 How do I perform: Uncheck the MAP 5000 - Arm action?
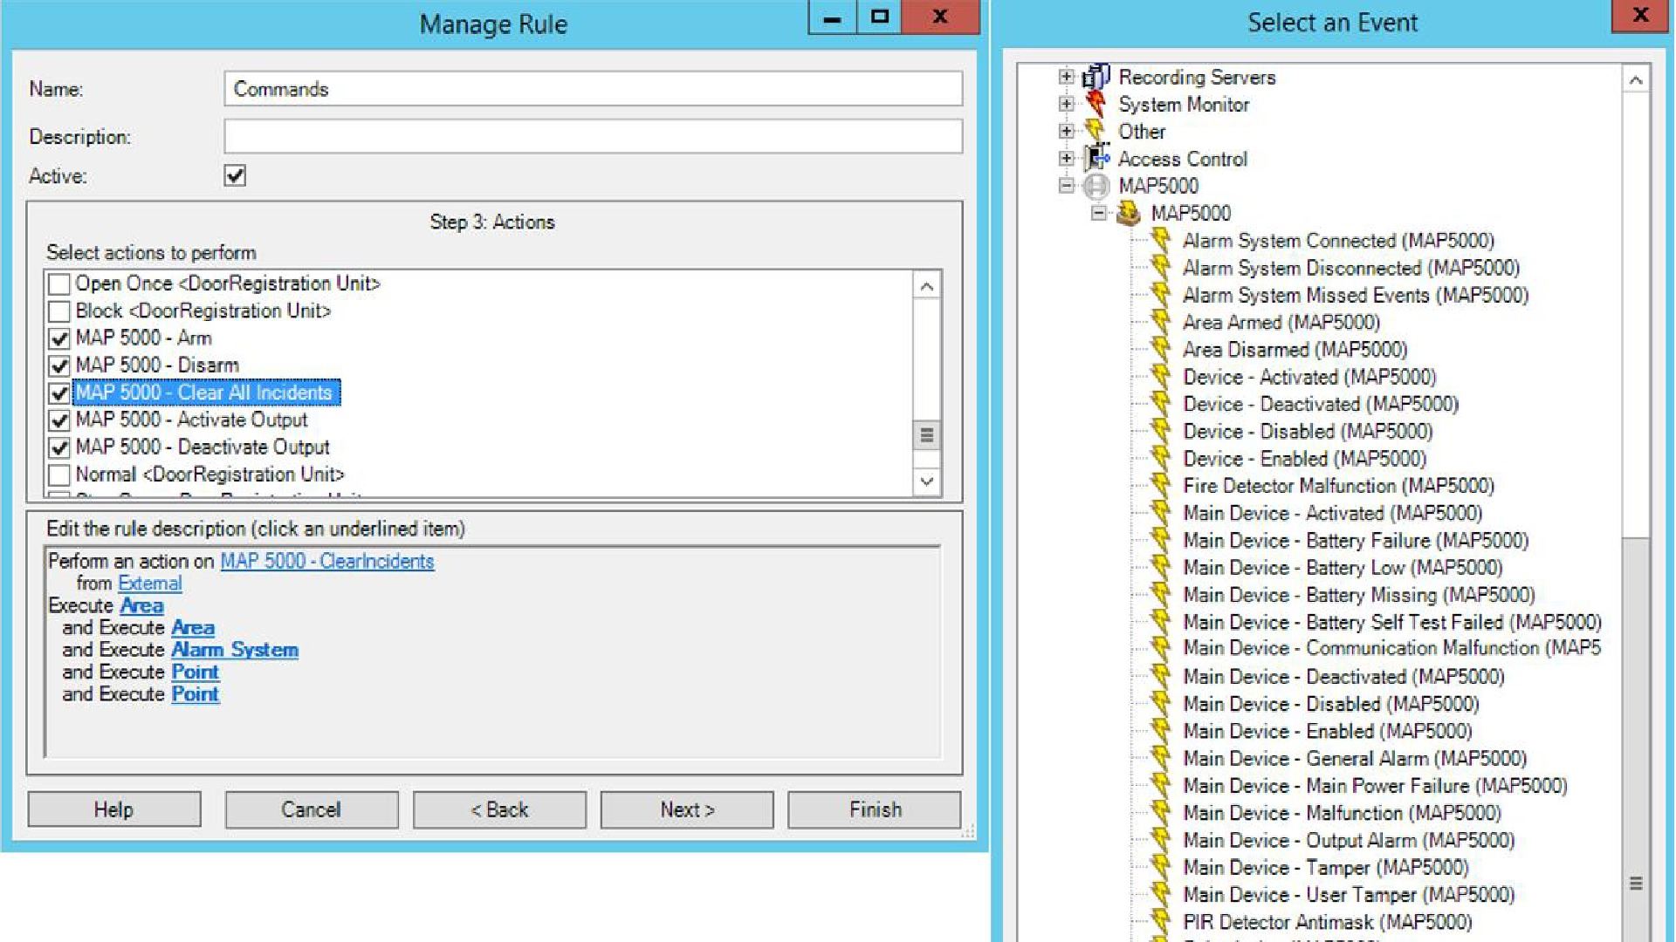point(59,338)
